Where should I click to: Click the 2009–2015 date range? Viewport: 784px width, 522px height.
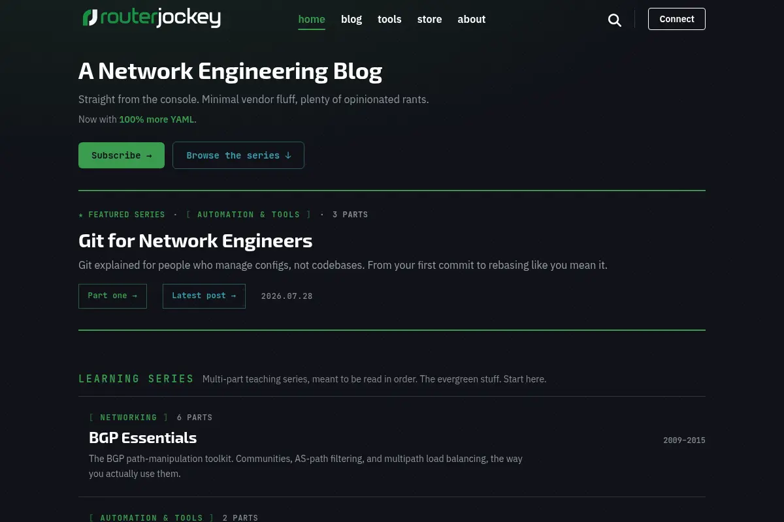684,440
